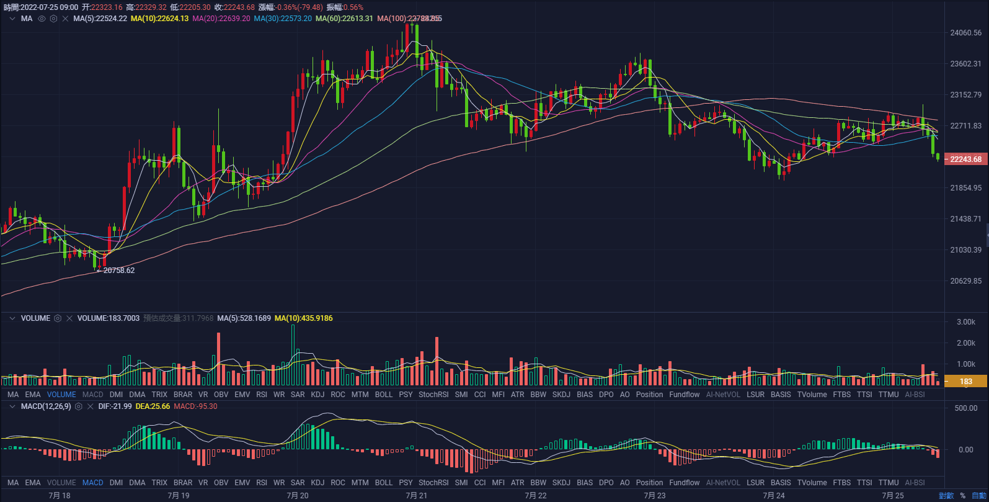Open VOLUME indicator settings icon
The image size is (989, 502).
click(58, 318)
